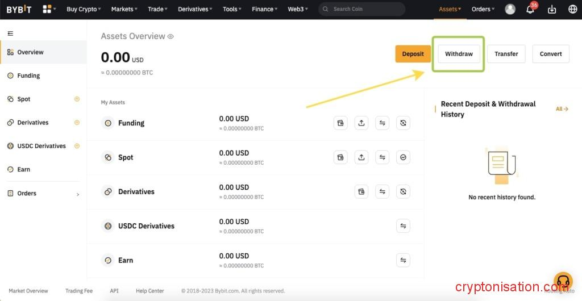Click the deposit icon in Funding row
The width and height of the screenshot is (582, 301).
point(340,123)
